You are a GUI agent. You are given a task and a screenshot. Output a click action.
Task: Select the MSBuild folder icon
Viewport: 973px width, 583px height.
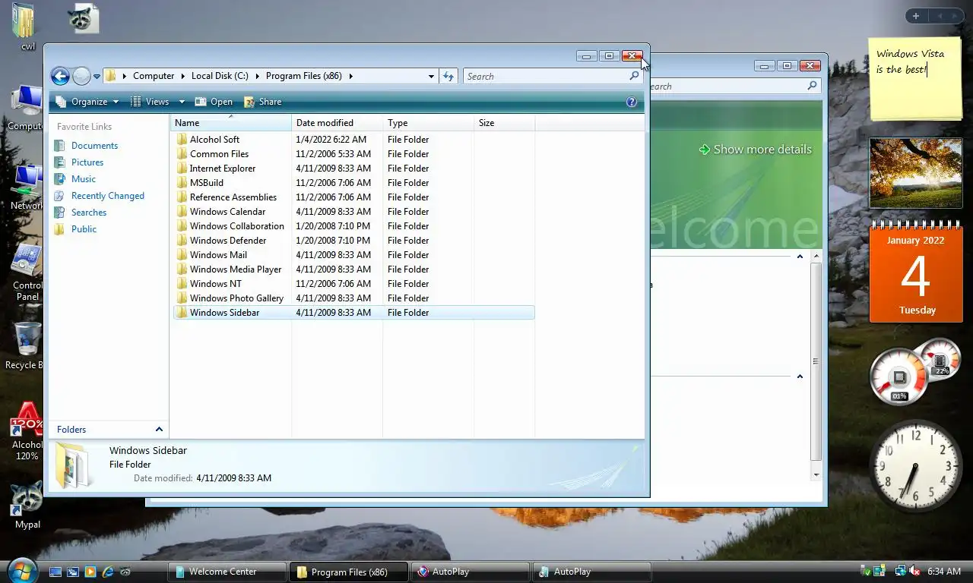182,183
